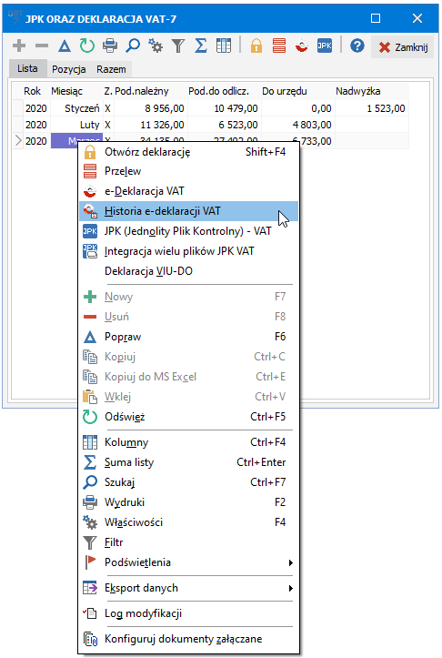Click the green refresh icon in toolbar

click(87, 46)
